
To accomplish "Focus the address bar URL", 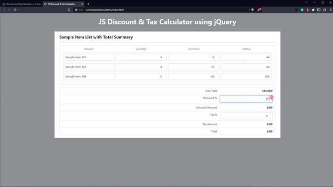I will click(x=105, y=10).
